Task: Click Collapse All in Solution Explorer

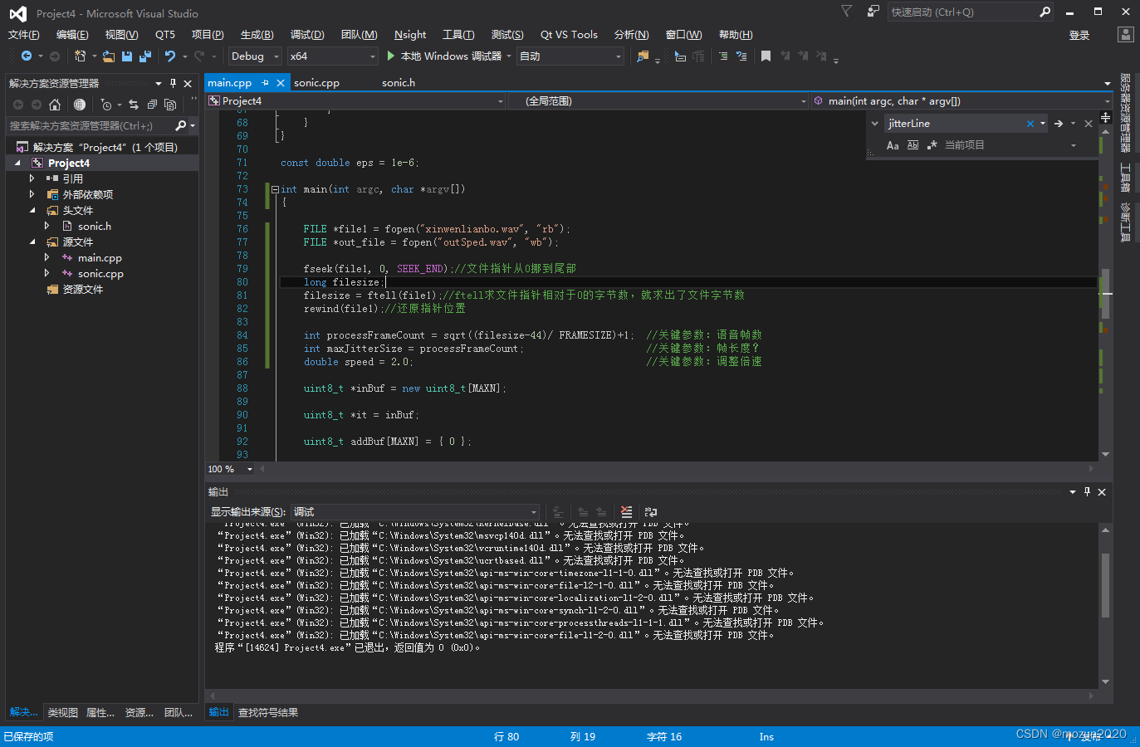Action: [152, 105]
